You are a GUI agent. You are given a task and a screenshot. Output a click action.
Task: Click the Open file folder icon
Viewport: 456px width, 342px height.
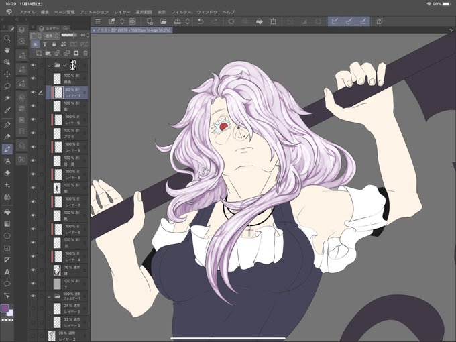[164, 21]
